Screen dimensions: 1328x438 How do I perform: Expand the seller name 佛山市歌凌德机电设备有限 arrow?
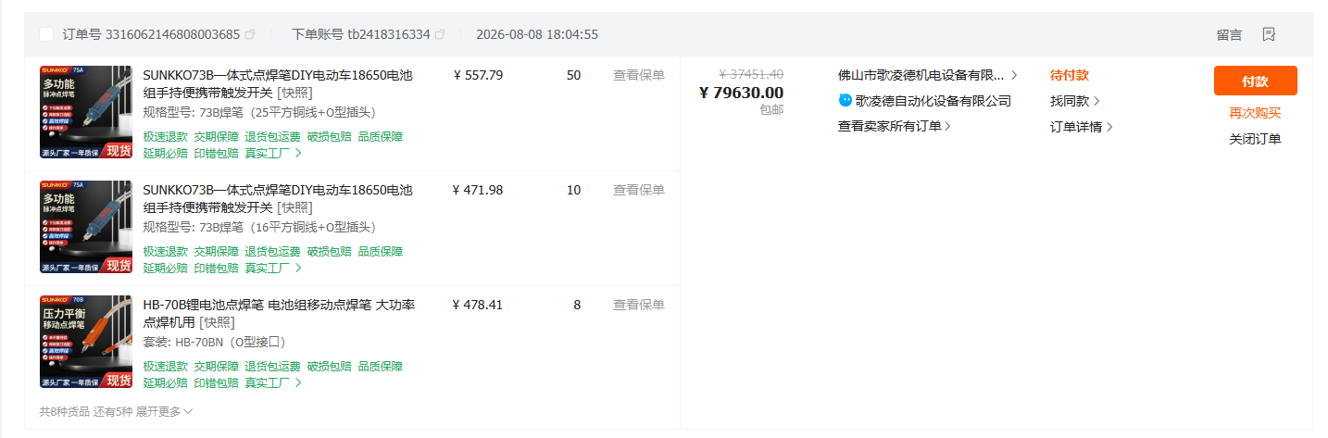coord(1014,75)
